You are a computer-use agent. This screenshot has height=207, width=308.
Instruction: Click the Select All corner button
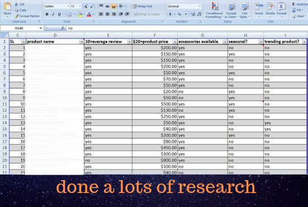[4, 35]
